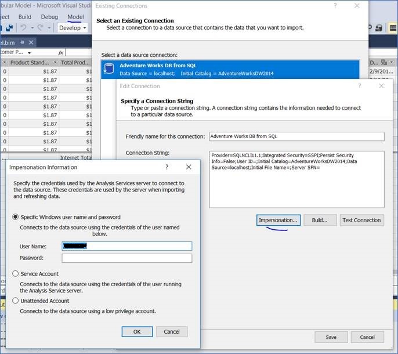Close the Existing Connections dialog
Screen dimensions: 398x354
click(357, 6)
